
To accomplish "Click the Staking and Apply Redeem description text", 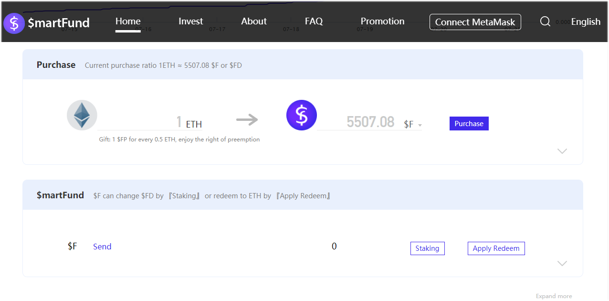I will [x=212, y=196].
